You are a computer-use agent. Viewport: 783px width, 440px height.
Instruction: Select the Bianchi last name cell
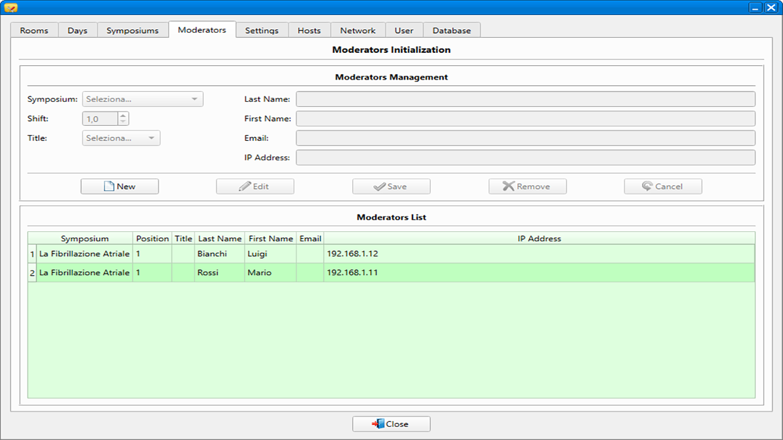(220, 254)
